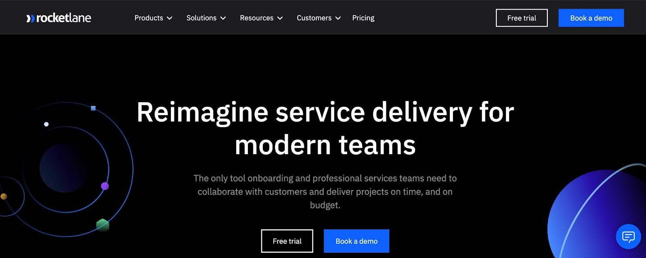Click the Rocketlane logo

pyautogui.click(x=59, y=18)
